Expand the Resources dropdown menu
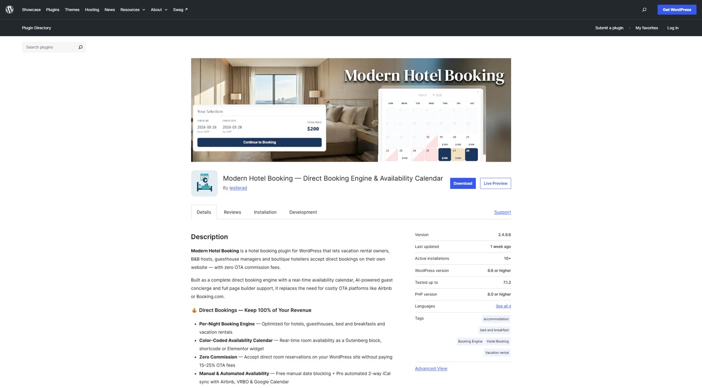 pos(133,10)
